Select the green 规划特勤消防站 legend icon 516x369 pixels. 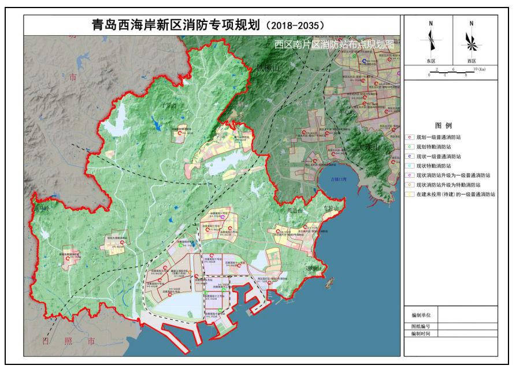410,147
